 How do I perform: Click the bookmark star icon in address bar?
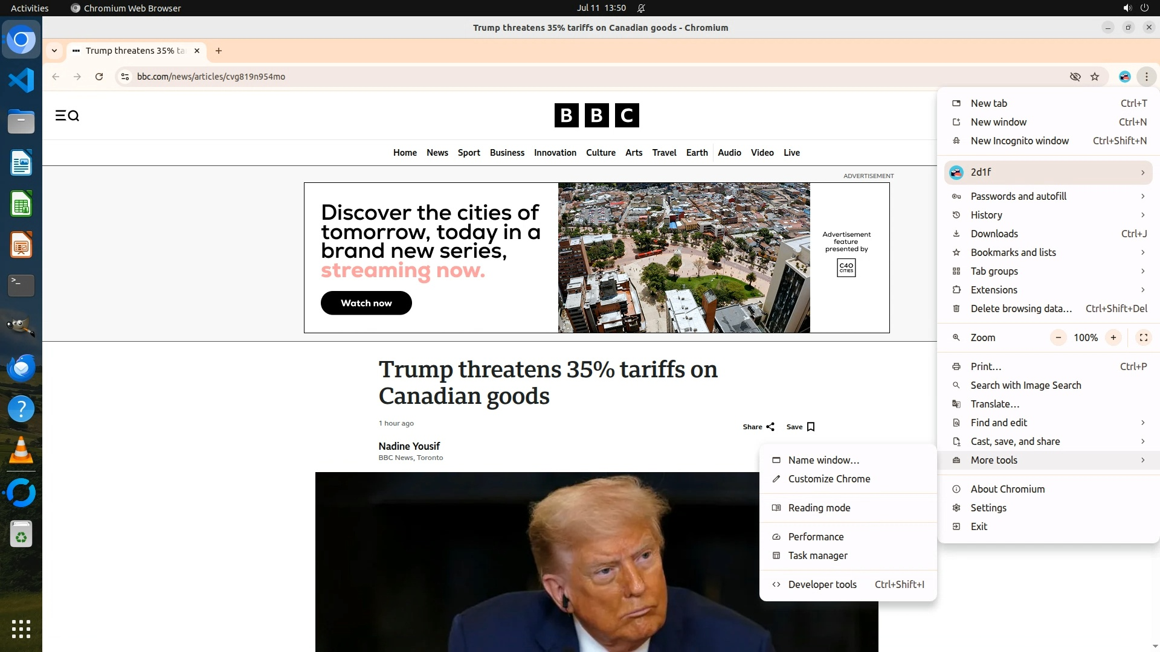point(1095,77)
